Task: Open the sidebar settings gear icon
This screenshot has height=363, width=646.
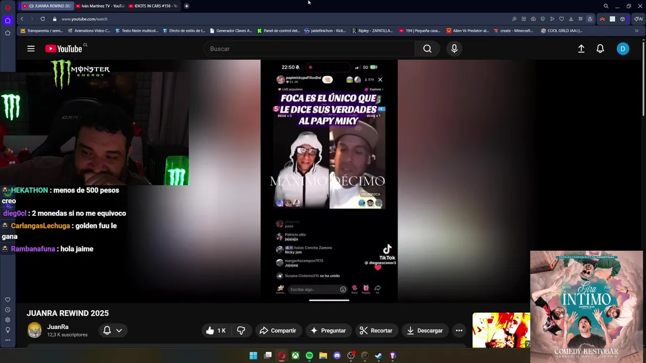Action: click(x=8, y=320)
